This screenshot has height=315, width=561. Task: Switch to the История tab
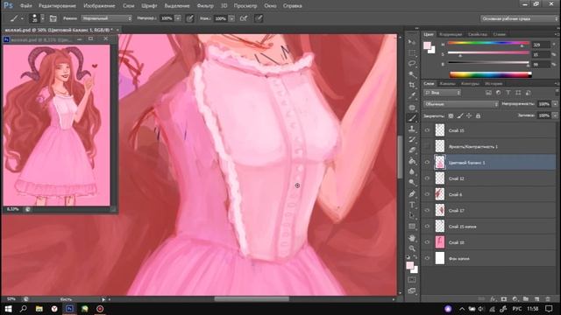(x=494, y=84)
